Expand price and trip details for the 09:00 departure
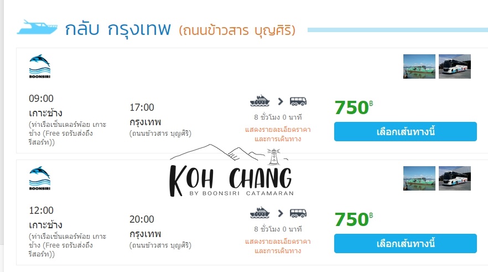Image resolution: width=488 pixels, height=272 pixels. pyautogui.click(x=278, y=134)
